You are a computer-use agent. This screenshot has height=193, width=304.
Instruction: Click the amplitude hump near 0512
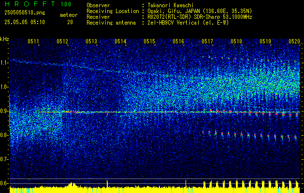pos(72,185)
